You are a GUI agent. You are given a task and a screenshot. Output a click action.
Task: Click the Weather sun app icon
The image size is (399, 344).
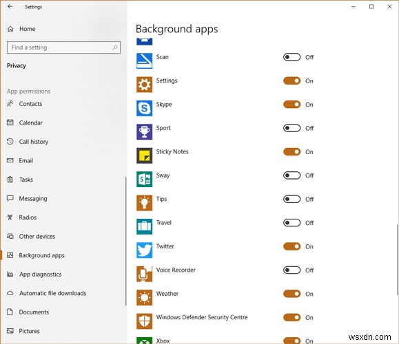tap(144, 297)
